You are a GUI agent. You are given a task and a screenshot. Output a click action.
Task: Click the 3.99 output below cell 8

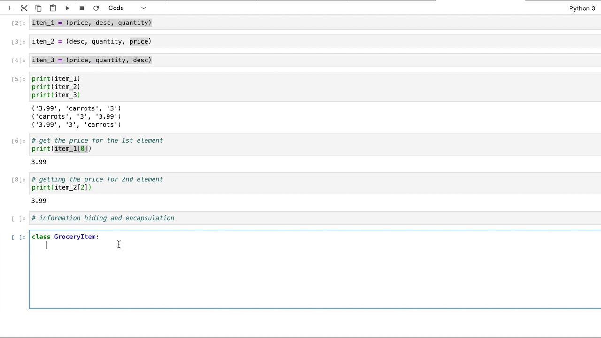39,201
